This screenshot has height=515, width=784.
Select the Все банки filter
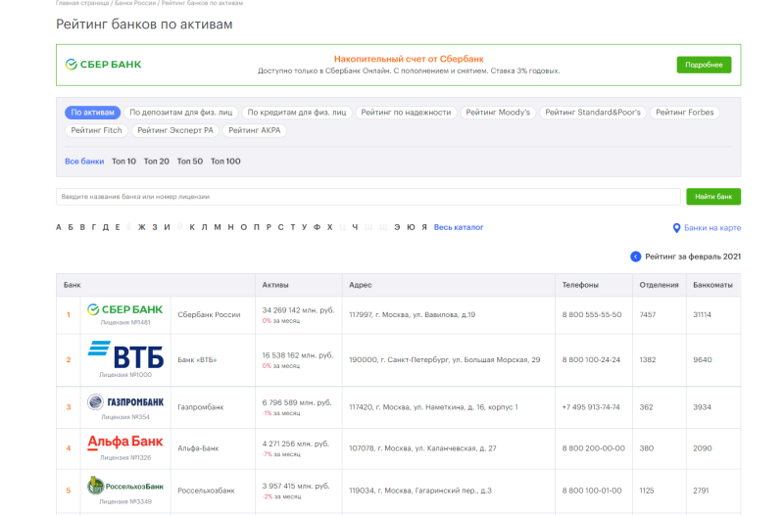84,162
